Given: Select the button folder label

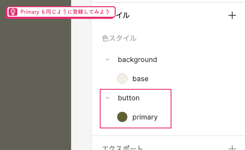Looking at the screenshot, I should pyautogui.click(x=129, y=98).
